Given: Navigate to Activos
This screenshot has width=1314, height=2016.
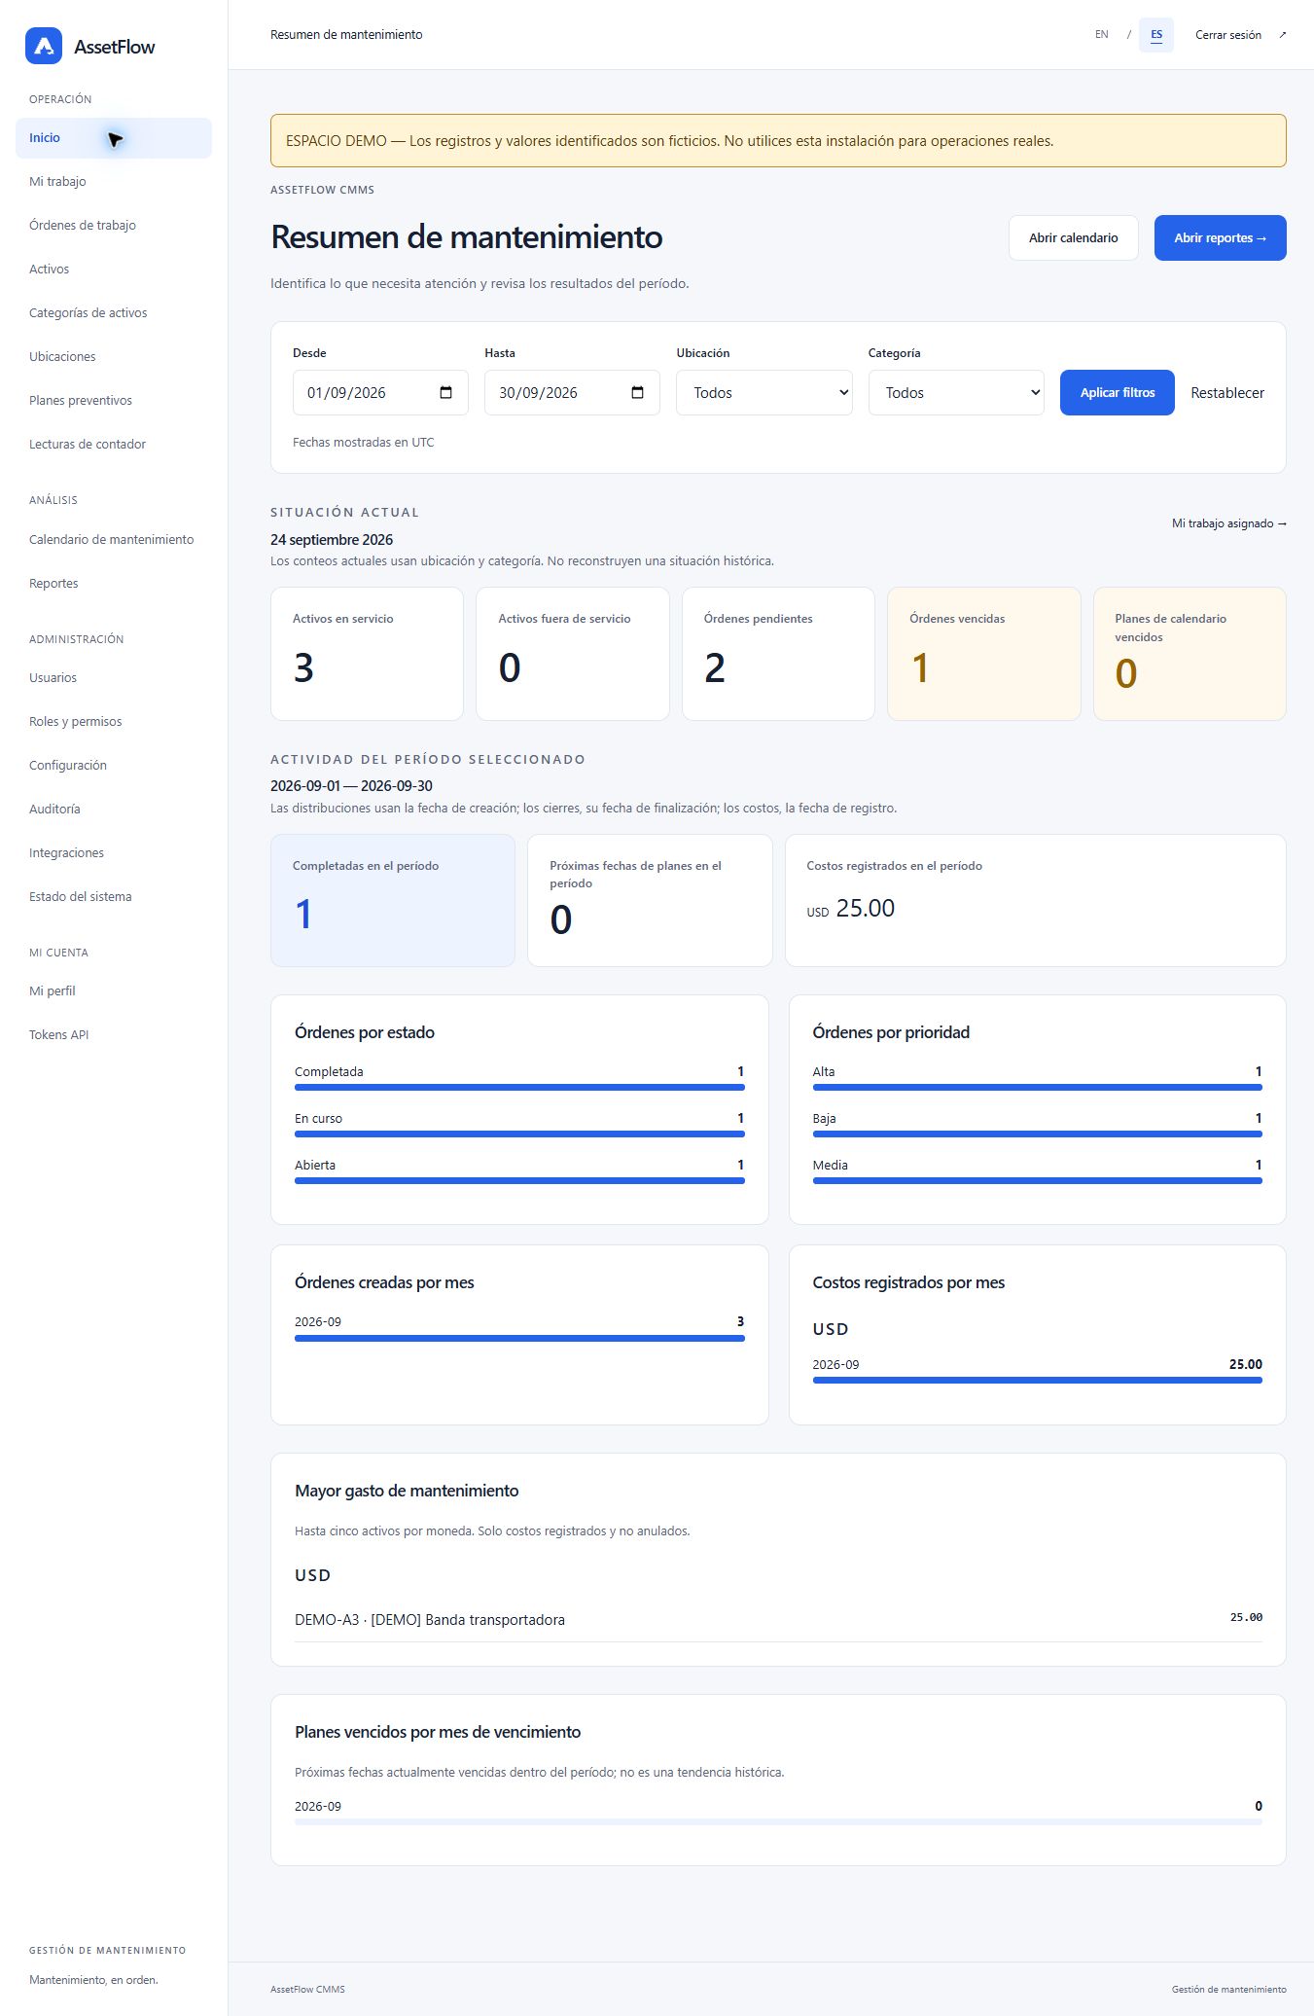Looking at the screenshot, I should pyautogui.click(x=114, y=270).
